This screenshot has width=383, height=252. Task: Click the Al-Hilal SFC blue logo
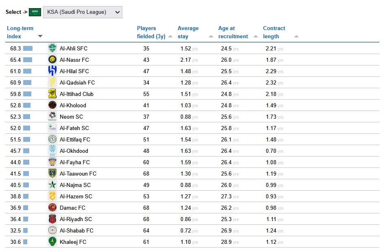(52, 71)
